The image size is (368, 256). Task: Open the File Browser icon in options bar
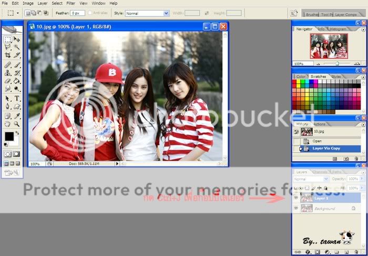pos(294,13)
